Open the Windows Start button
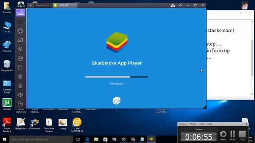Screen dimensions: 255x143 pyautogui.click(x=4, y=139)
